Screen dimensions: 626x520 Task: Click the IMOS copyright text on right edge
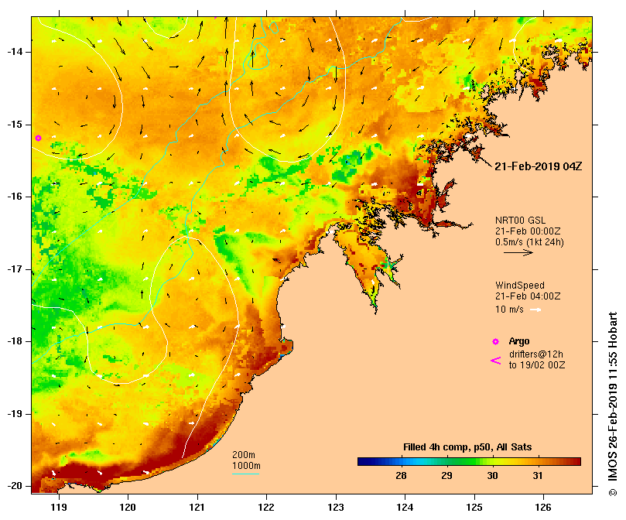[612, 404]
